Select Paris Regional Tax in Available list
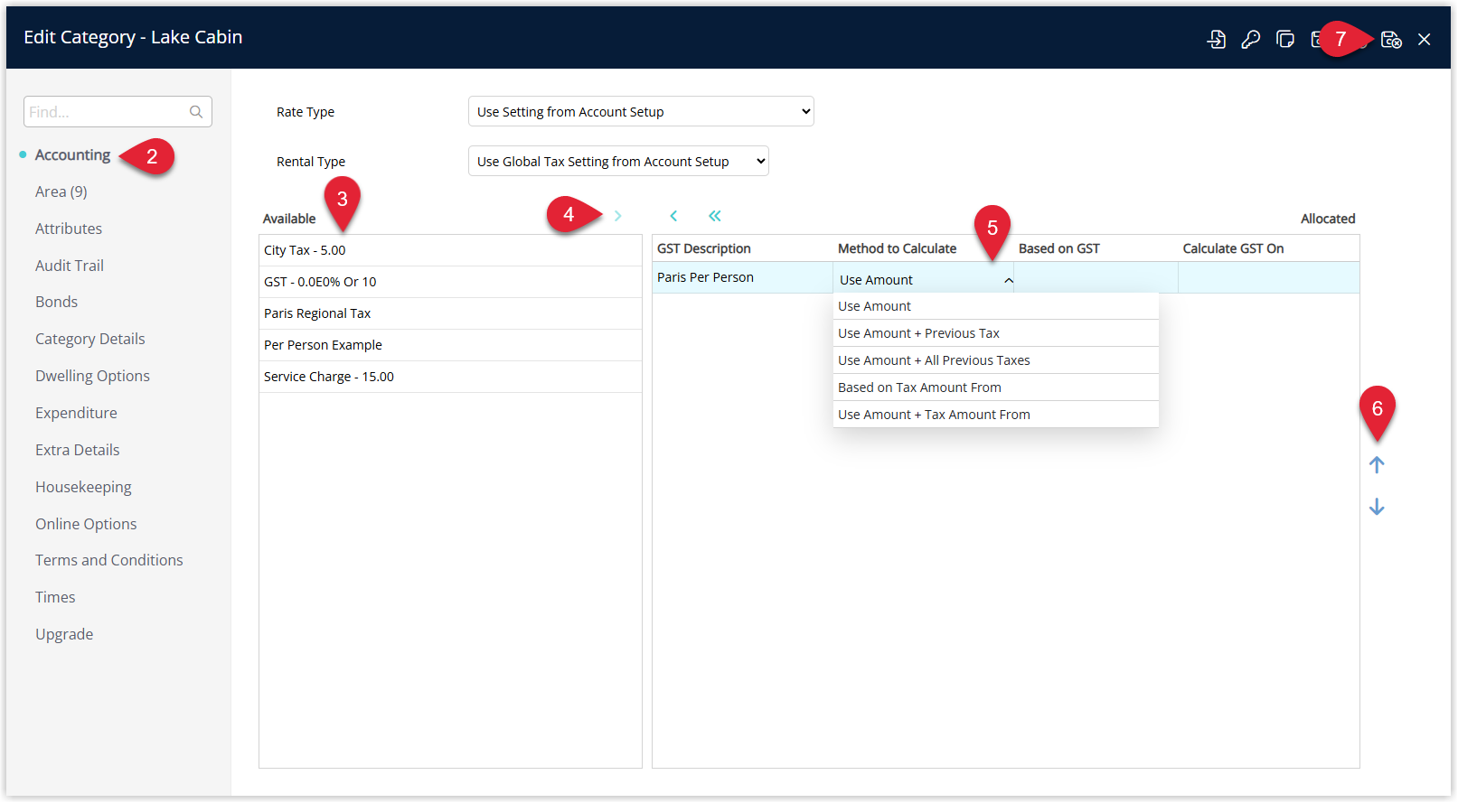The height and width of the screenshot is (803, 1458). click(x=450, y=313)
